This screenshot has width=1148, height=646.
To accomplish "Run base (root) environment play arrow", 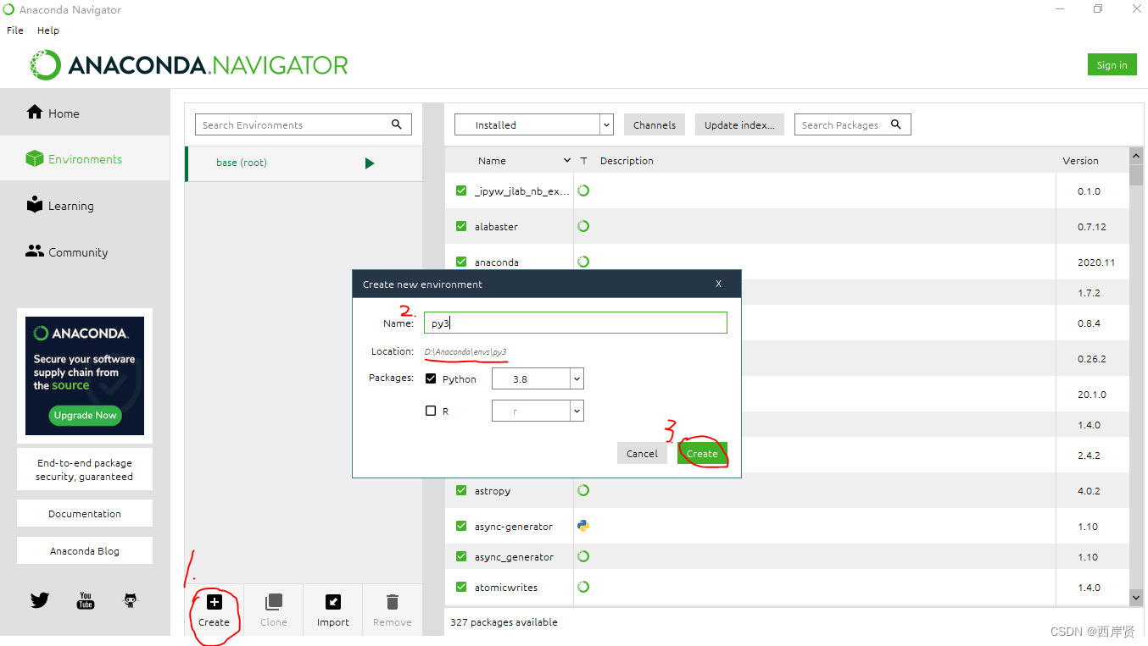I will [x=370, y=163].
